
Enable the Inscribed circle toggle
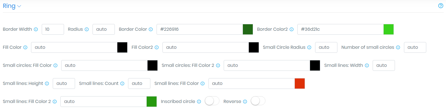point(212,101)
